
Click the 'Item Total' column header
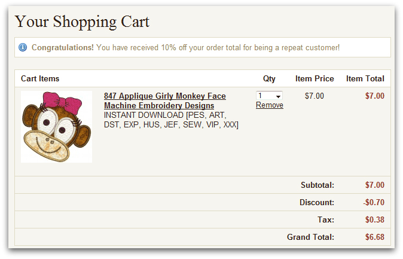tap(365, 78)
